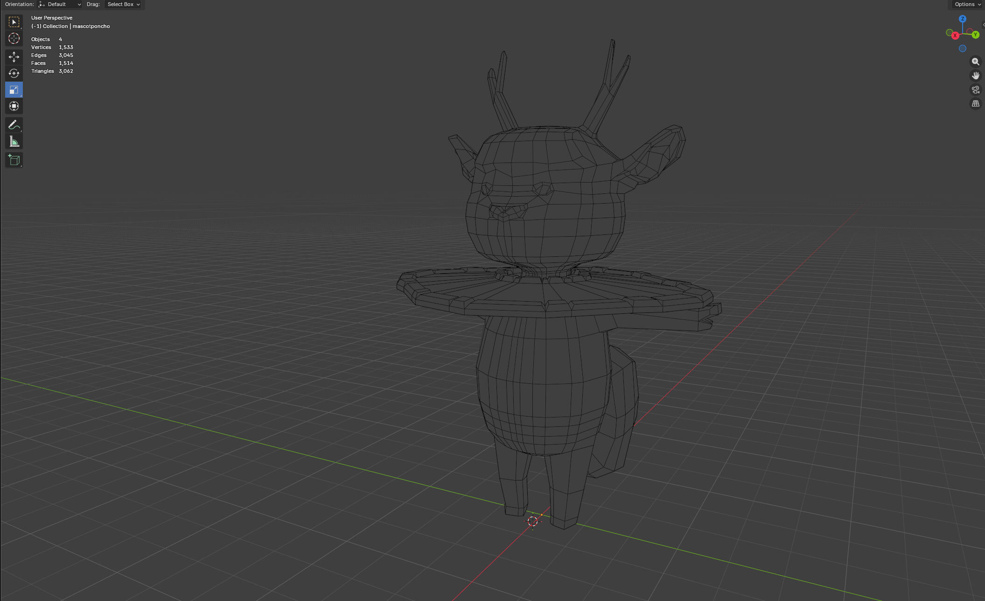The width and height of the screenshot is (985, 601).
Task: Choose the Move tool
Action: (x=14, y=57)
